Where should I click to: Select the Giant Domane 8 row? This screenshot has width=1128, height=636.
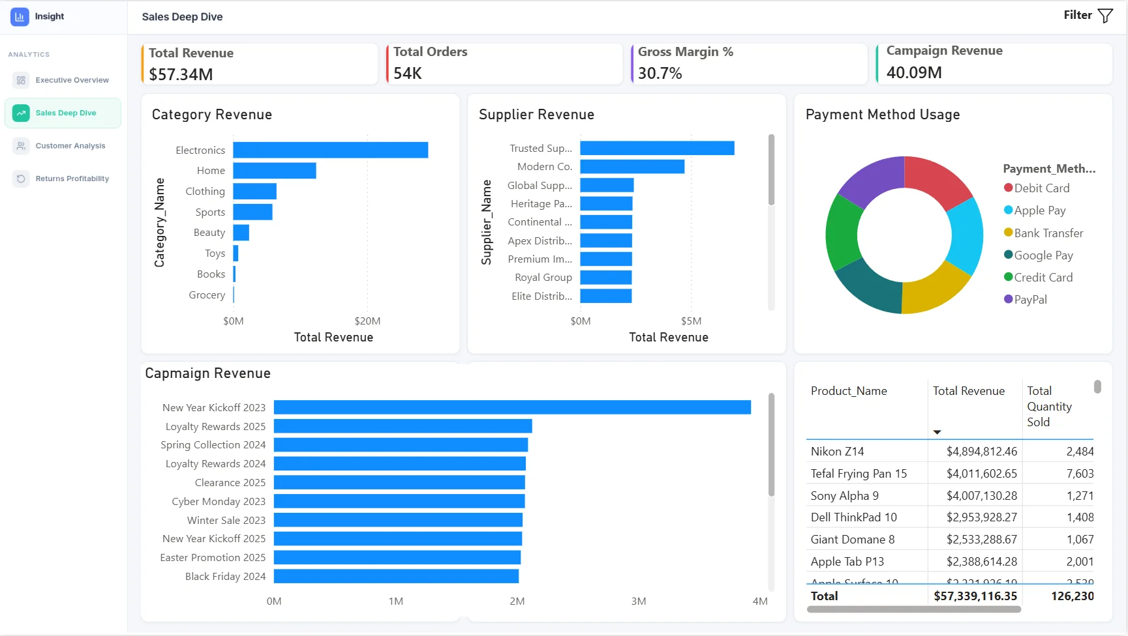[951, 539]
